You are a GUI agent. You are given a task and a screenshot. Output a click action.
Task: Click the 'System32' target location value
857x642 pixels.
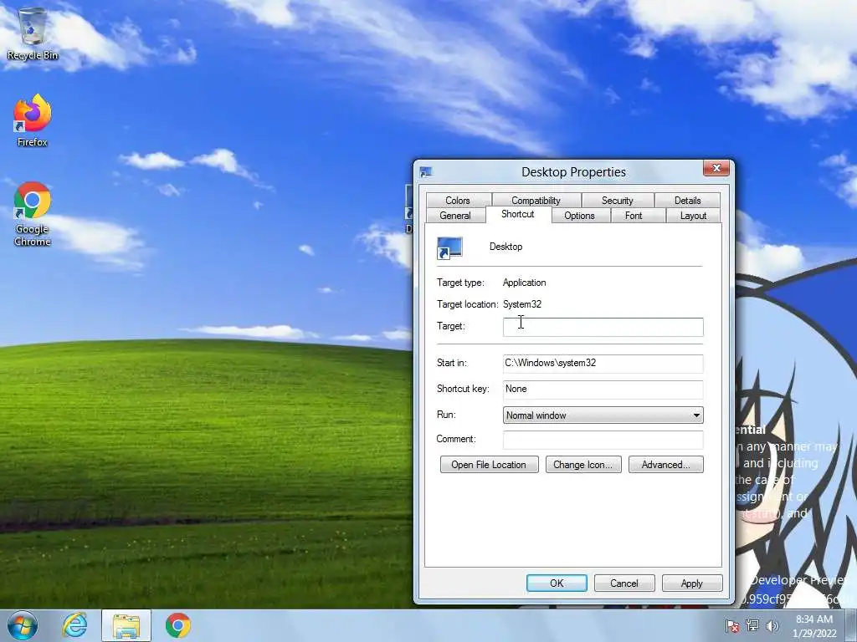(522, 304)
